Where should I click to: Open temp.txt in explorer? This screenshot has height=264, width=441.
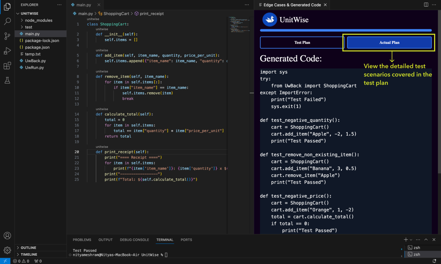pos(40,54)
